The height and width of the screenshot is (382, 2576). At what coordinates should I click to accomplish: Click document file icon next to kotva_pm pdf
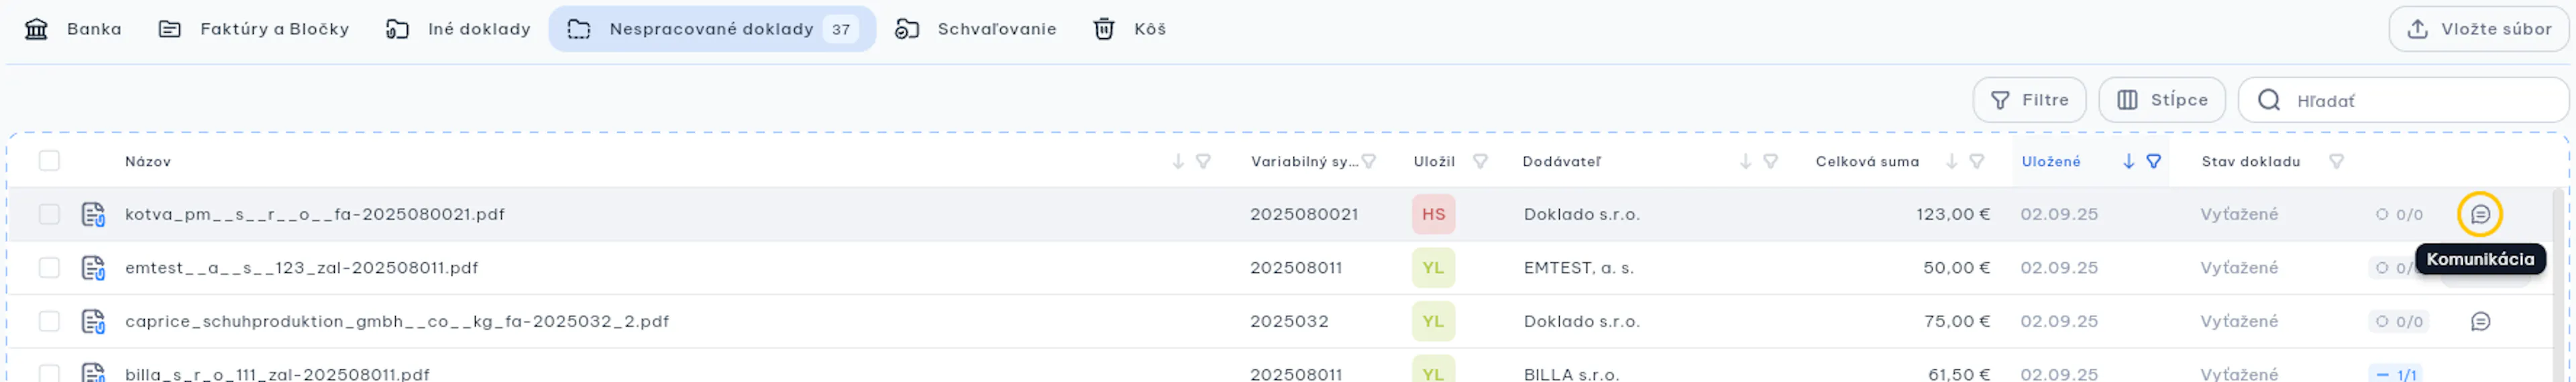click(x=93, y=215)
